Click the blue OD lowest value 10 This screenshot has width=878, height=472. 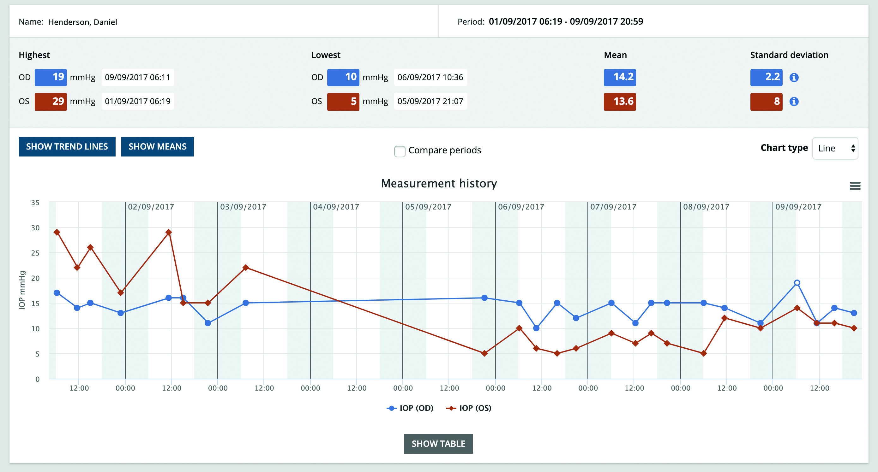(343, 77)
